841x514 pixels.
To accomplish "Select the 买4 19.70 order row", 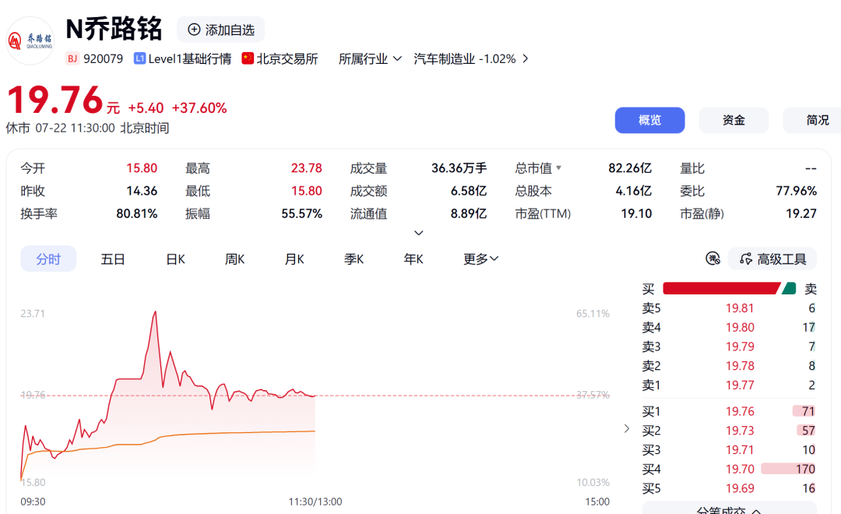I will click(728, 469).
